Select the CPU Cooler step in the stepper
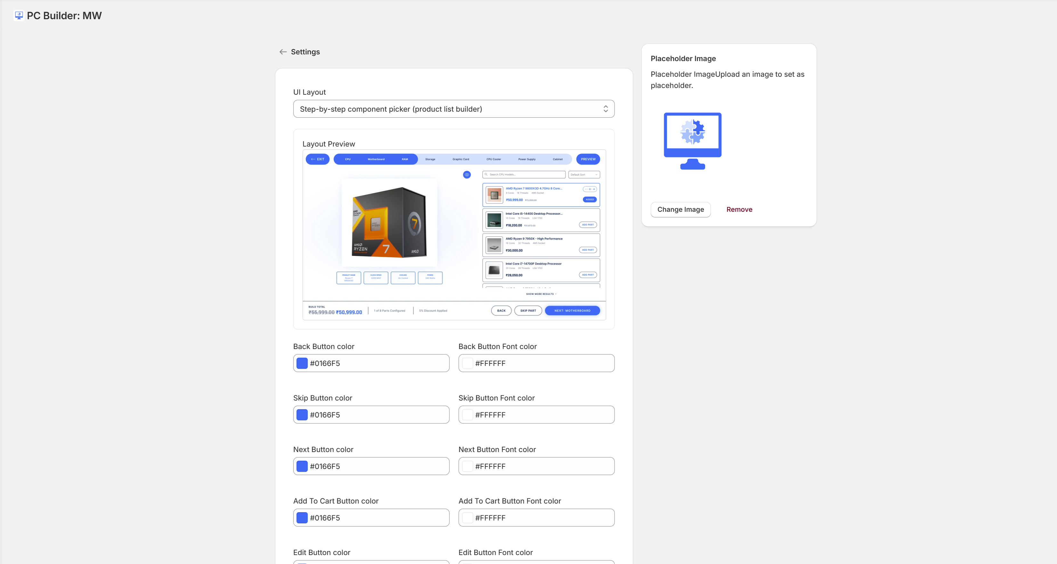The width and height of the screenshot is (1057, 564). click(494, 159)
